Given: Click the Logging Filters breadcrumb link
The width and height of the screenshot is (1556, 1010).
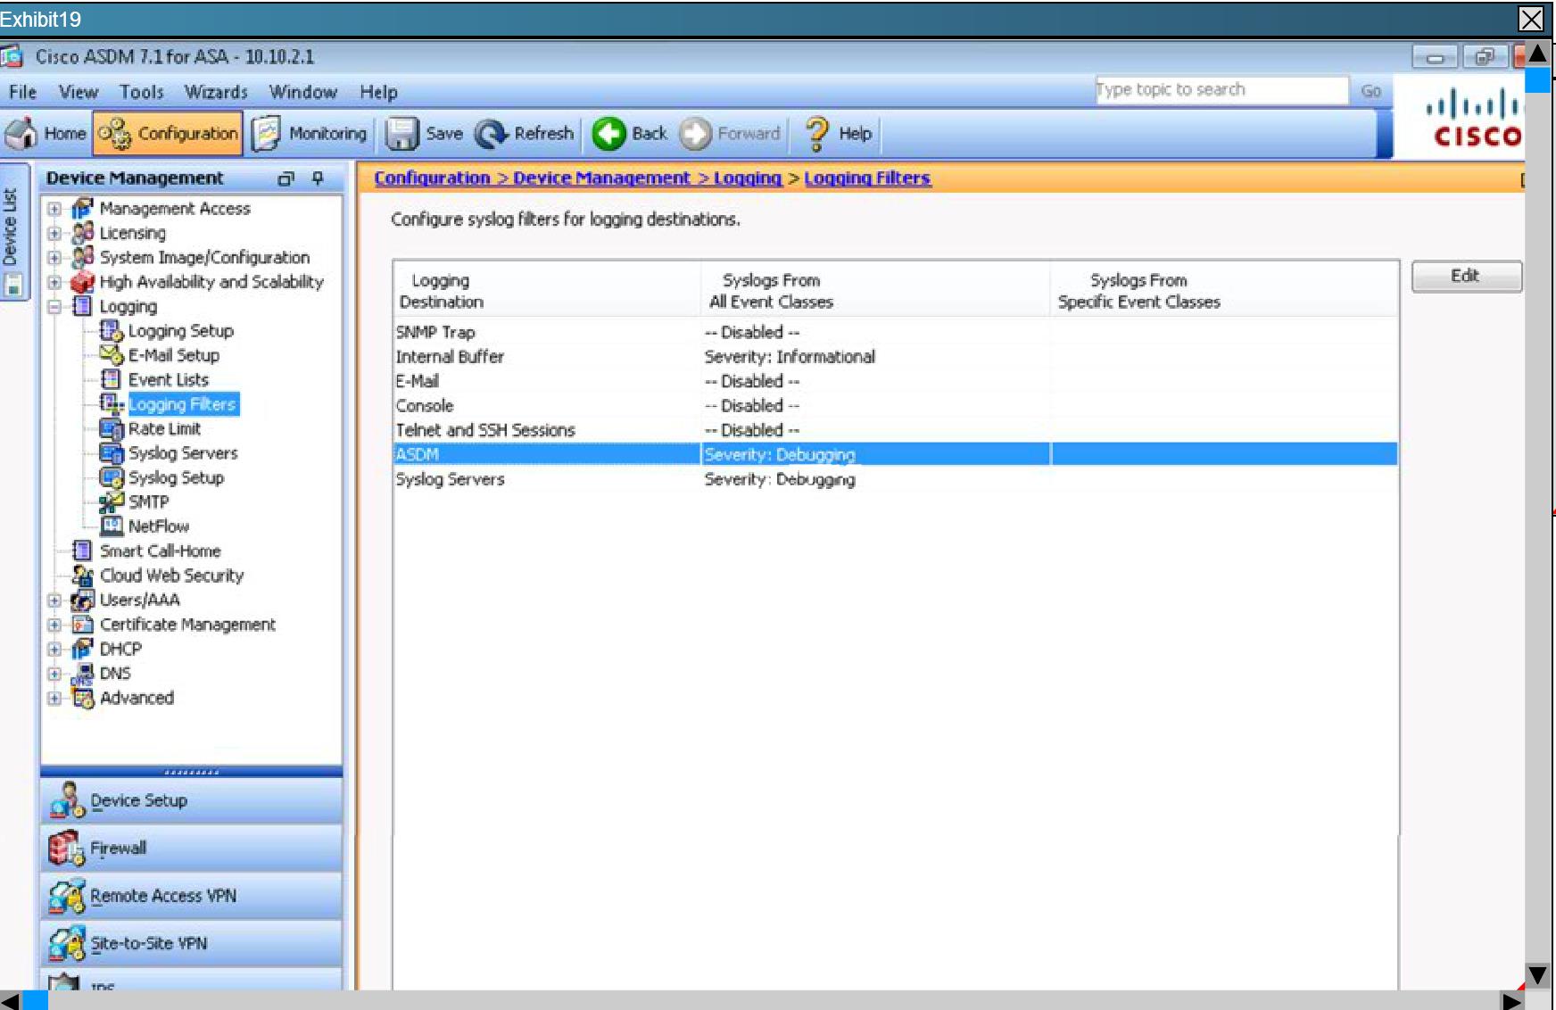Looking at the screenshot, I should 867,178.
